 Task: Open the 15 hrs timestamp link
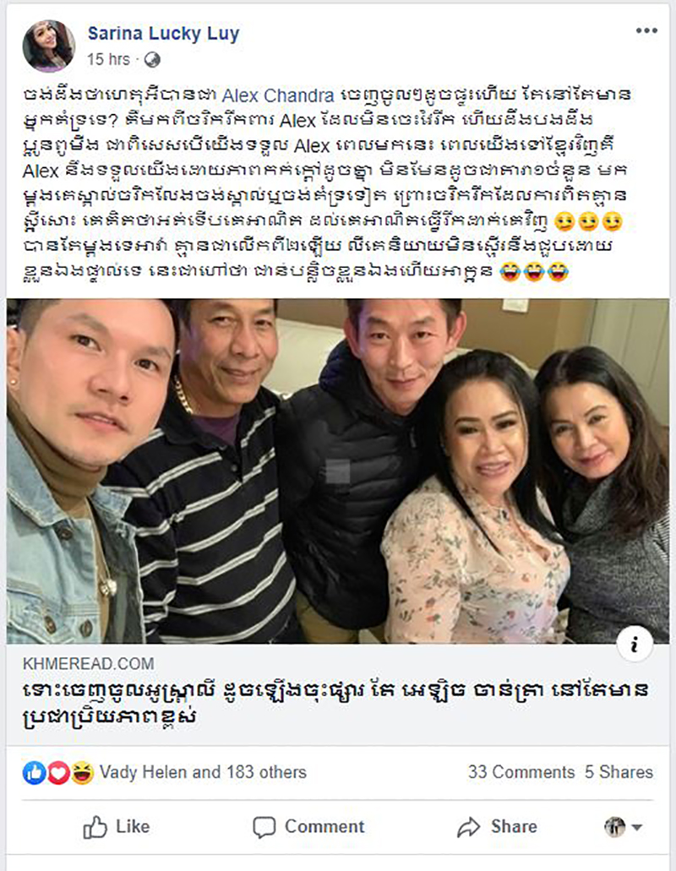[108, 59]
